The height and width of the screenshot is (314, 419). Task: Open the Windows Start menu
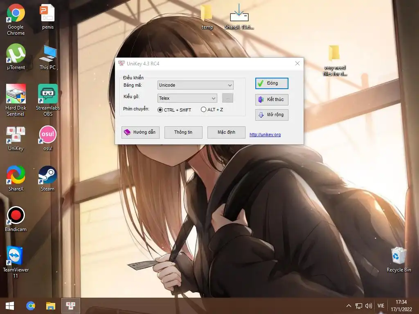tap(10, 306)
